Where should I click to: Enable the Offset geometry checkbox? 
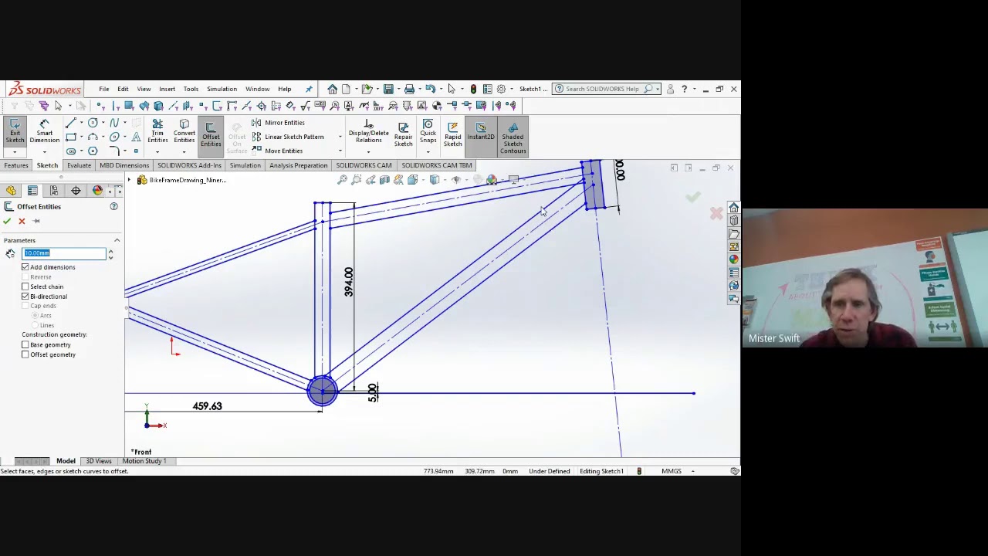click(x=25, y=354)
